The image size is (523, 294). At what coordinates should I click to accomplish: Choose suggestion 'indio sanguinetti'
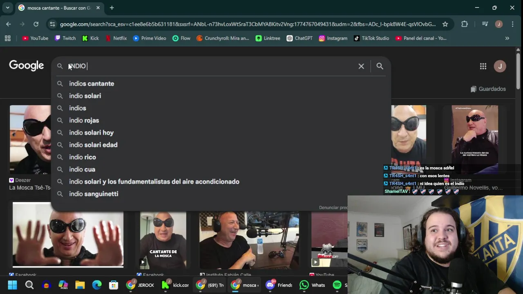click(221, 194)
